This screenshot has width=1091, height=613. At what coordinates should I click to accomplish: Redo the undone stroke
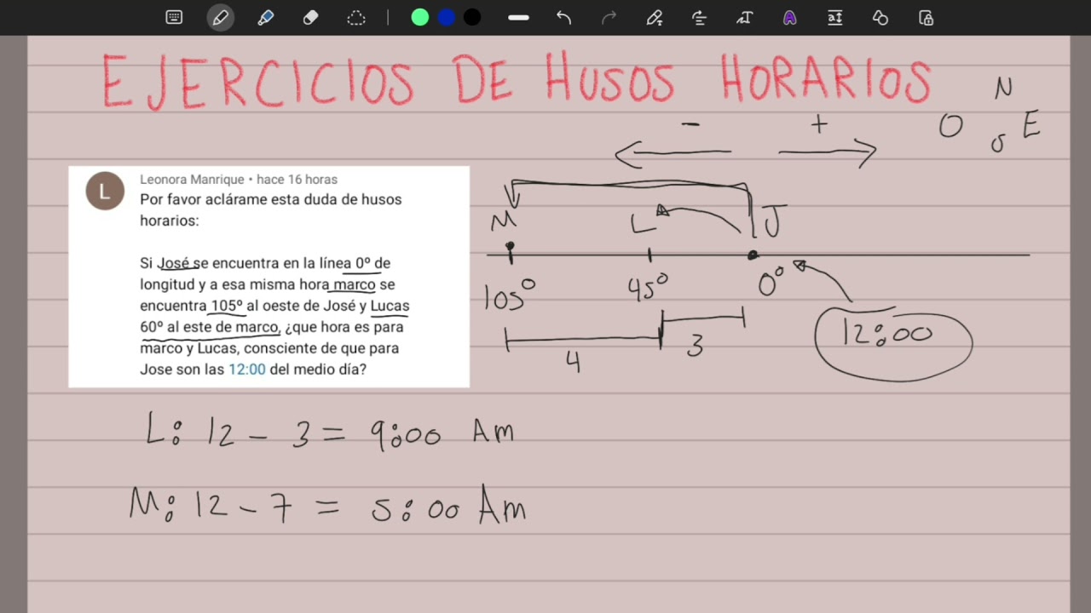(x=609, y=17)
